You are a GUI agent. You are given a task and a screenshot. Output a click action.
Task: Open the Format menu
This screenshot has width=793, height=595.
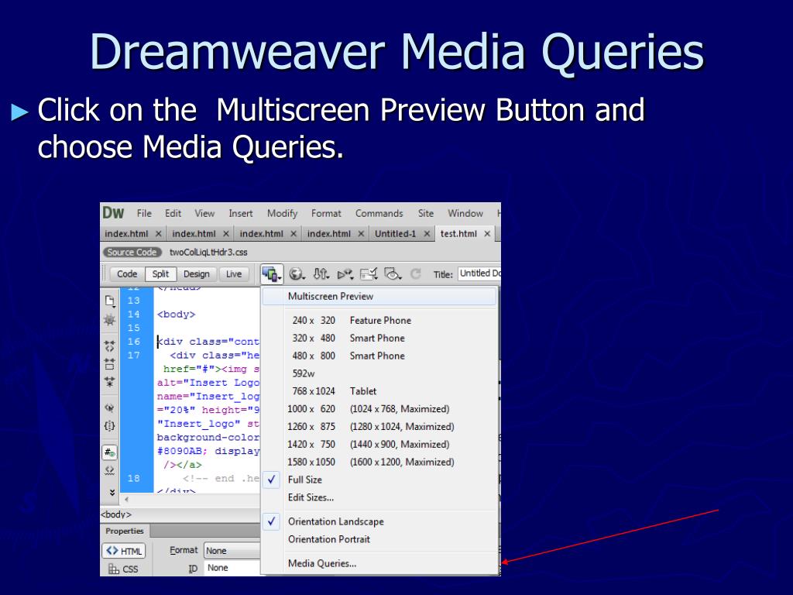click(326, 214)
